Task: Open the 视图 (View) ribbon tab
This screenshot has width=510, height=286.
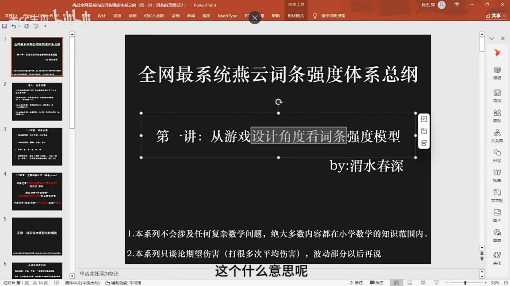Action: [206, 16]
